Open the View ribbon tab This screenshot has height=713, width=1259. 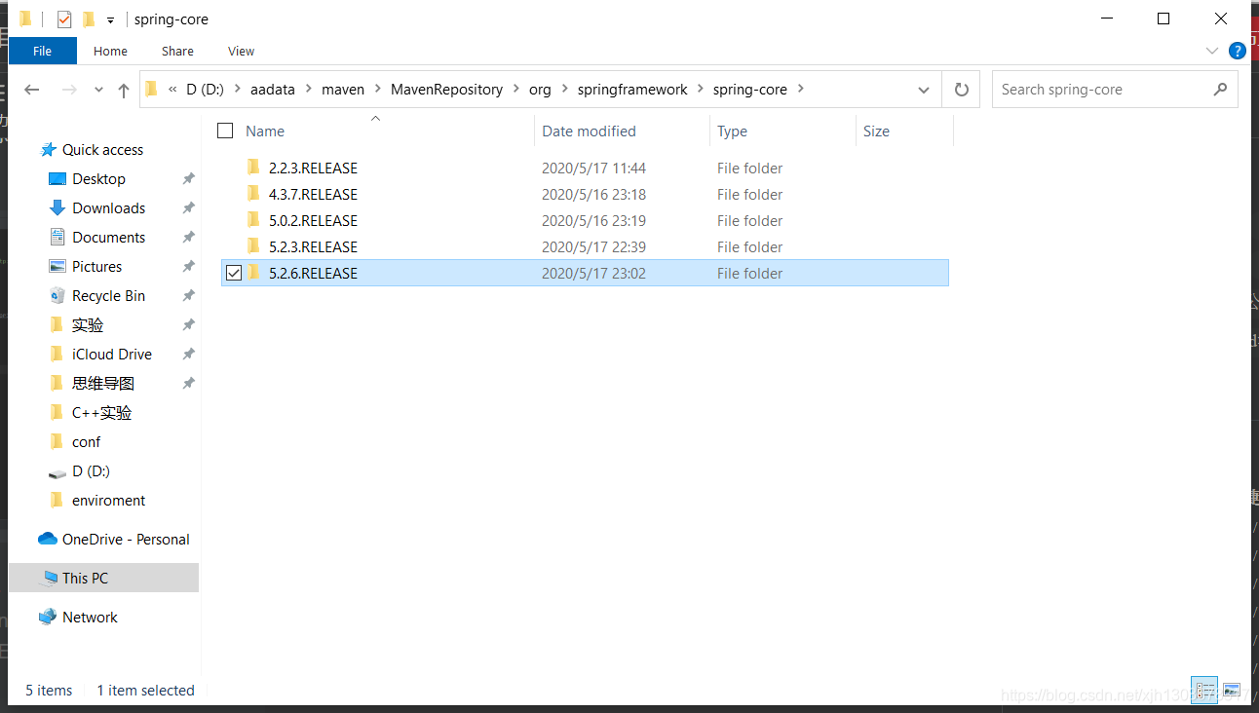coord(241,51)
